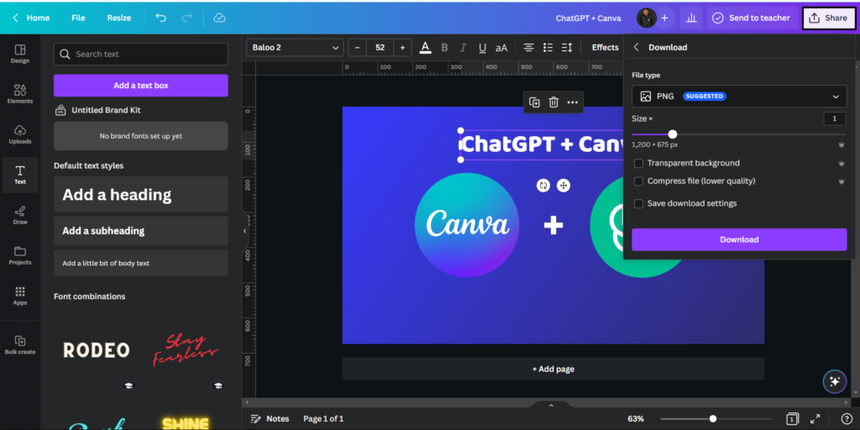This screenshot has height=430, width=860.
Task: Click + Add page button
Action: (x=553, y=370)
